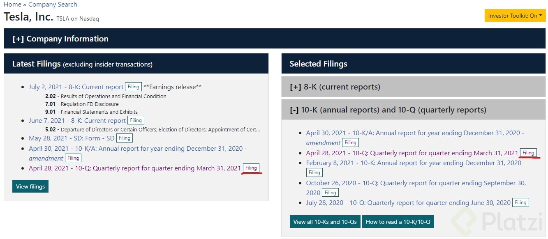
Task: Click the View filings button
Action: coord(30,186)
